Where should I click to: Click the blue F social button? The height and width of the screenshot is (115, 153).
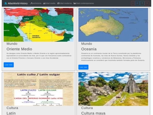tap(137, 3)
